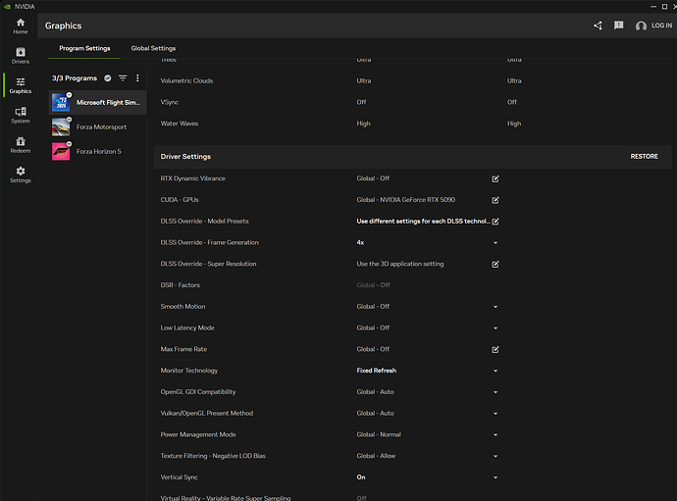Edit DLSS Override Model Presets
Image resolution: width=677 pixels, height=501 pixels.
tap(495, 222)
